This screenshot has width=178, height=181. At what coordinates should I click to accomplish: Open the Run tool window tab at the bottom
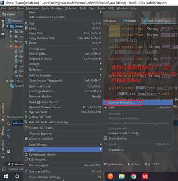134,164
